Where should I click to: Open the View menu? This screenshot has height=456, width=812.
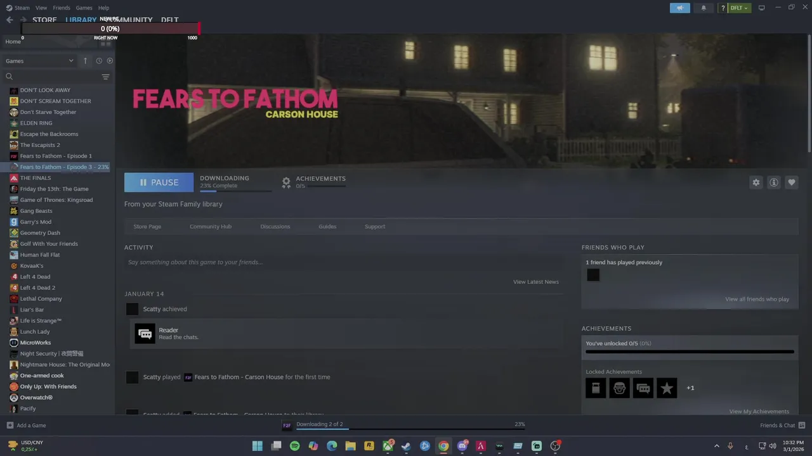41,8
